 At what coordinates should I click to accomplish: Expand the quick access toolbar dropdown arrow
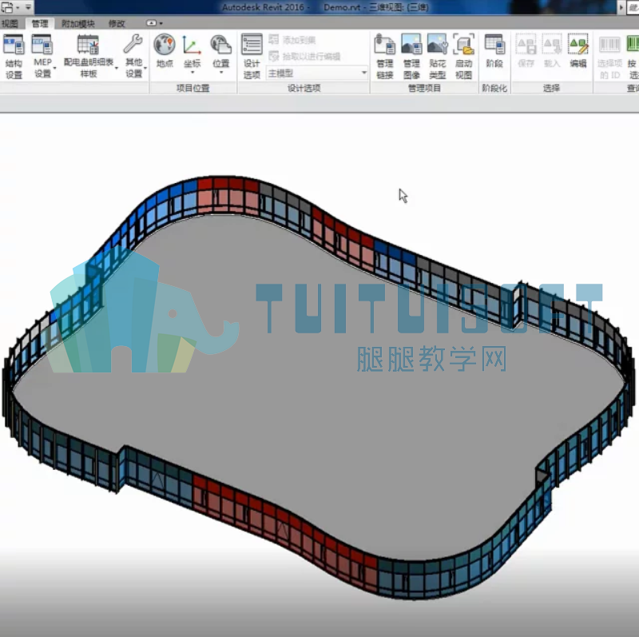28,7
